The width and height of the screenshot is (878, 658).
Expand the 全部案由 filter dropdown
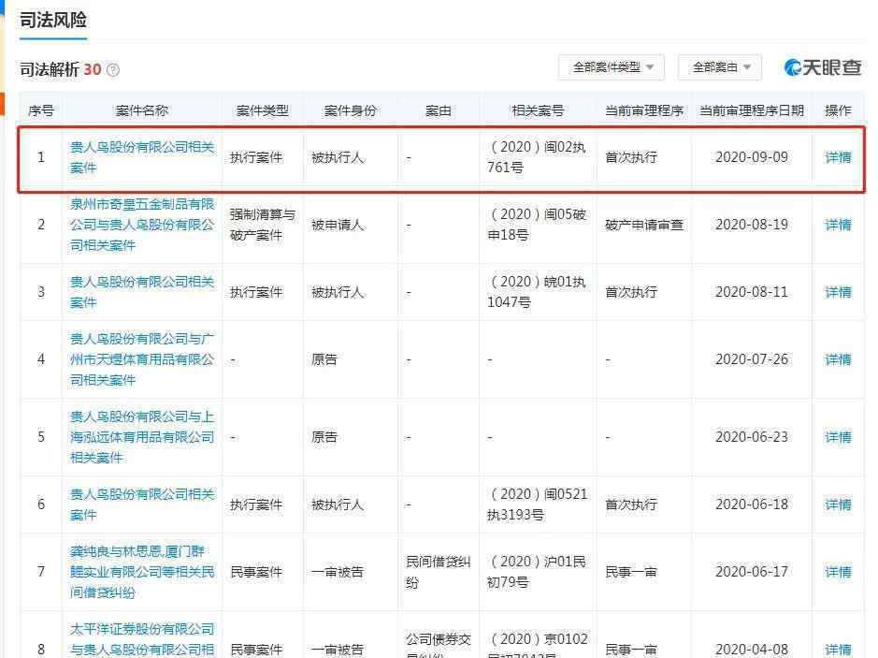point(719,67)
